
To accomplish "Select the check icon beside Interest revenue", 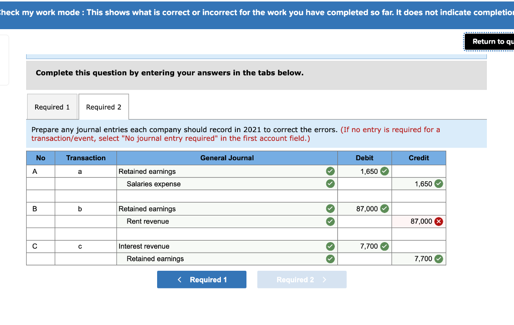I will pos(330,246).
